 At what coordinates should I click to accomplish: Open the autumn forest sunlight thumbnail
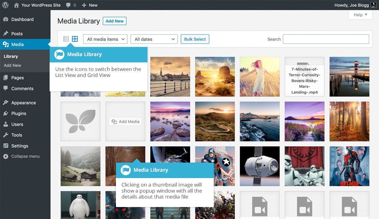point(349,121)
